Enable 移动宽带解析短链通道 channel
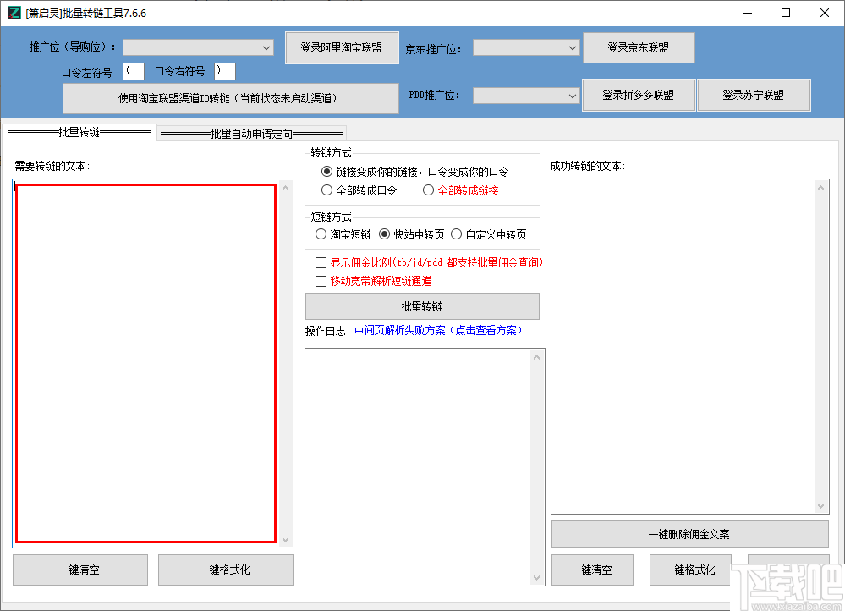Viewport: 845px width, 611px height. (x=321, y=280)
